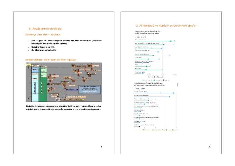Viewport: 235px width, 166px height.
Task: Click the page number 1
Action: 101,146
